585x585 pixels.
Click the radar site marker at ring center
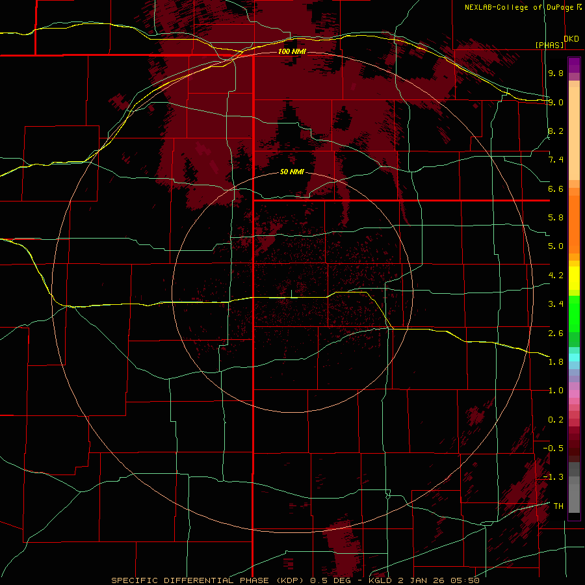(x=291, y=294)
